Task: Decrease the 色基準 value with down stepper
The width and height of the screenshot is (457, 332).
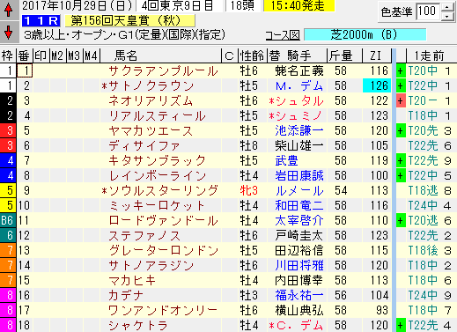Action: click(x=447, y=16)
